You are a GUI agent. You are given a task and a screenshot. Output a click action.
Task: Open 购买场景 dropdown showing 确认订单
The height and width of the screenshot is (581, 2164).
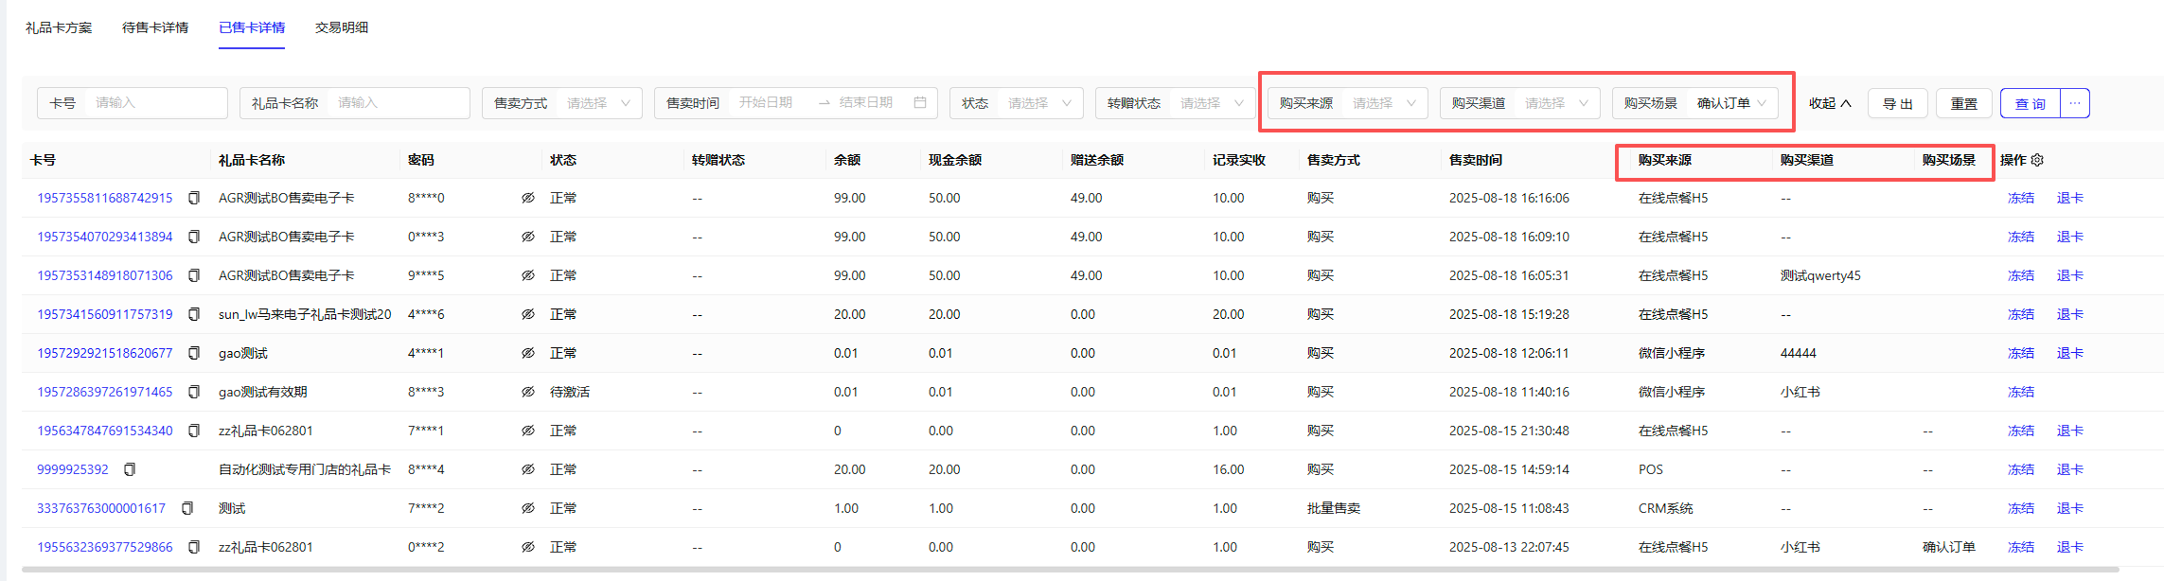(1694, 103)
